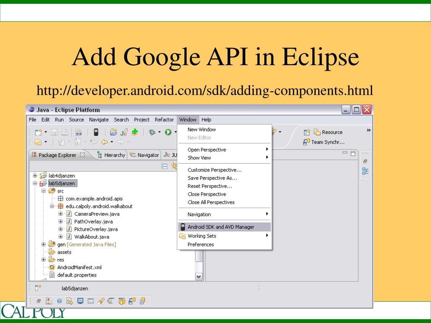Click the Outline icon in right sidebar
The width and height of the screenshot is (431, 323).
[x=365, y=171]
